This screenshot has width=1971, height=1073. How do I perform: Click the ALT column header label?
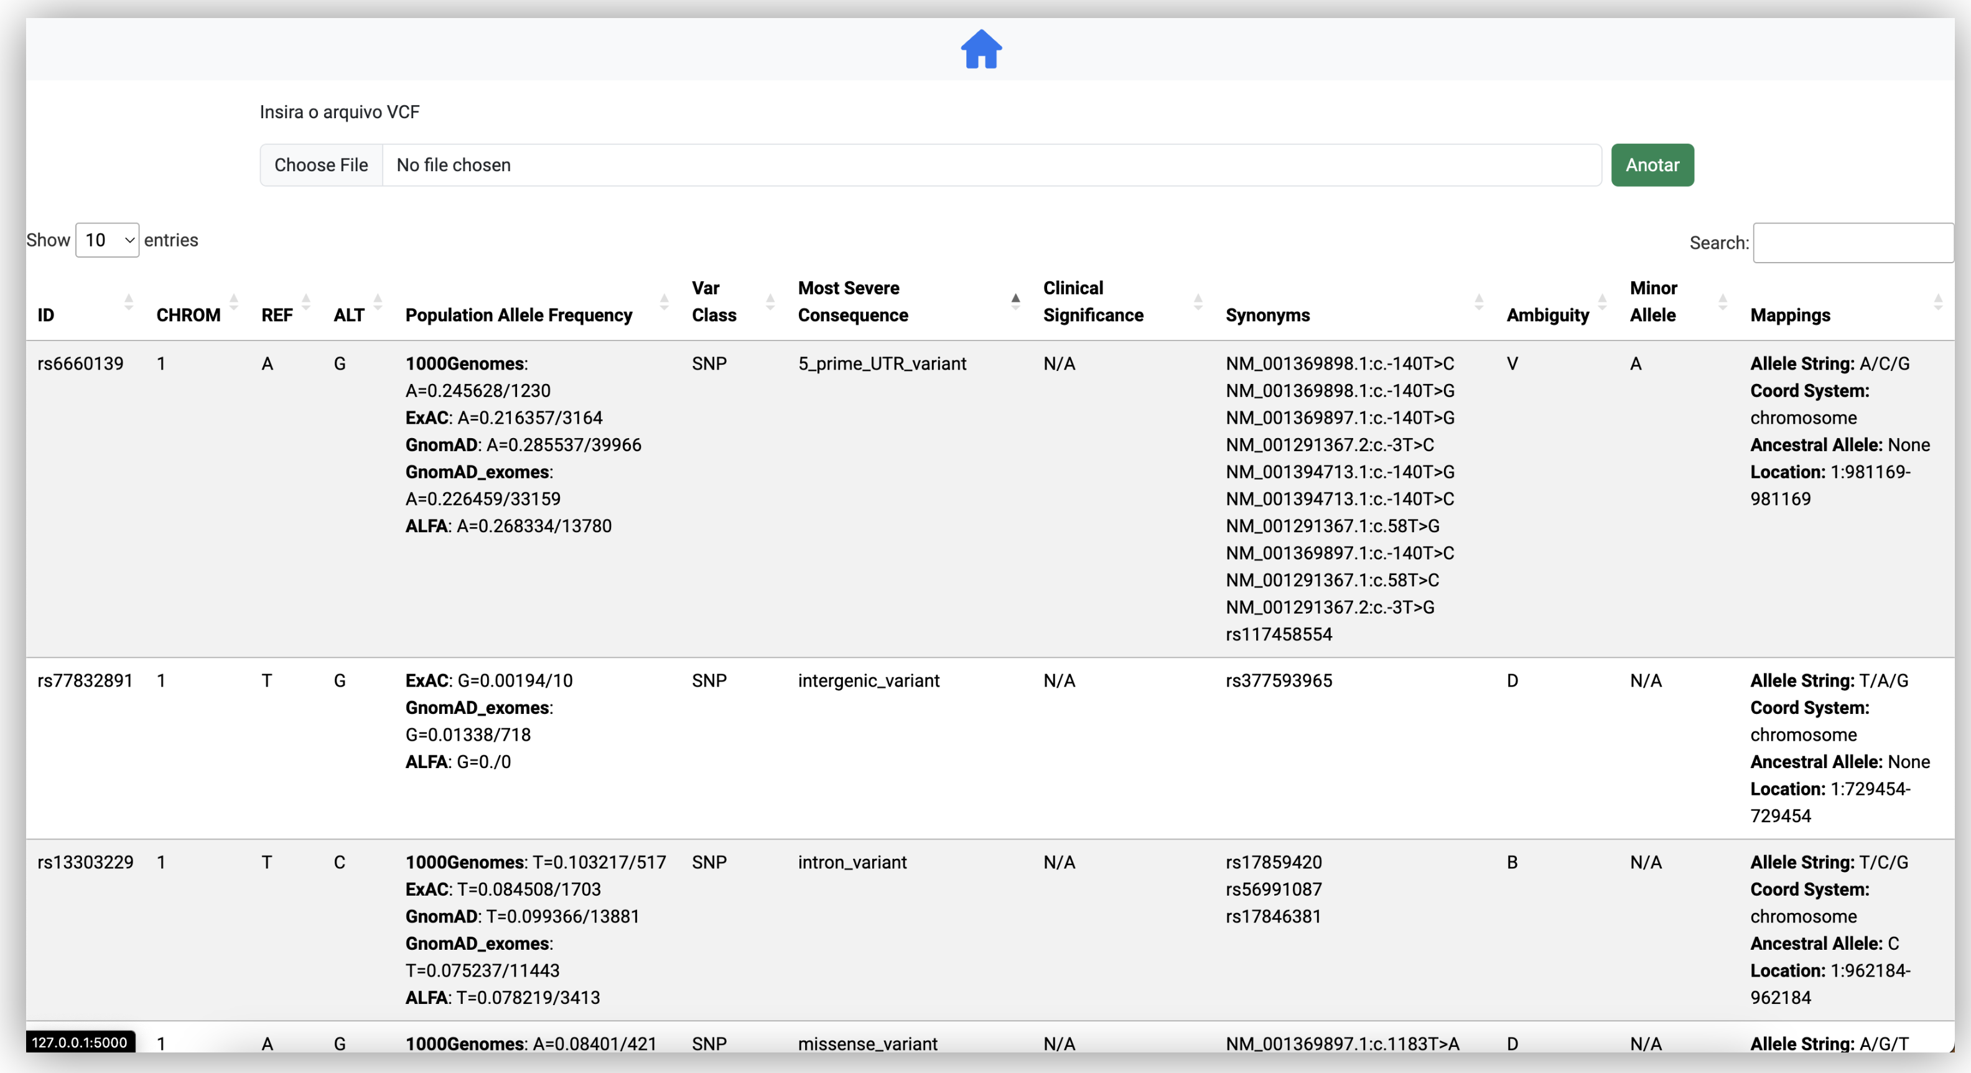click(349, 316)
